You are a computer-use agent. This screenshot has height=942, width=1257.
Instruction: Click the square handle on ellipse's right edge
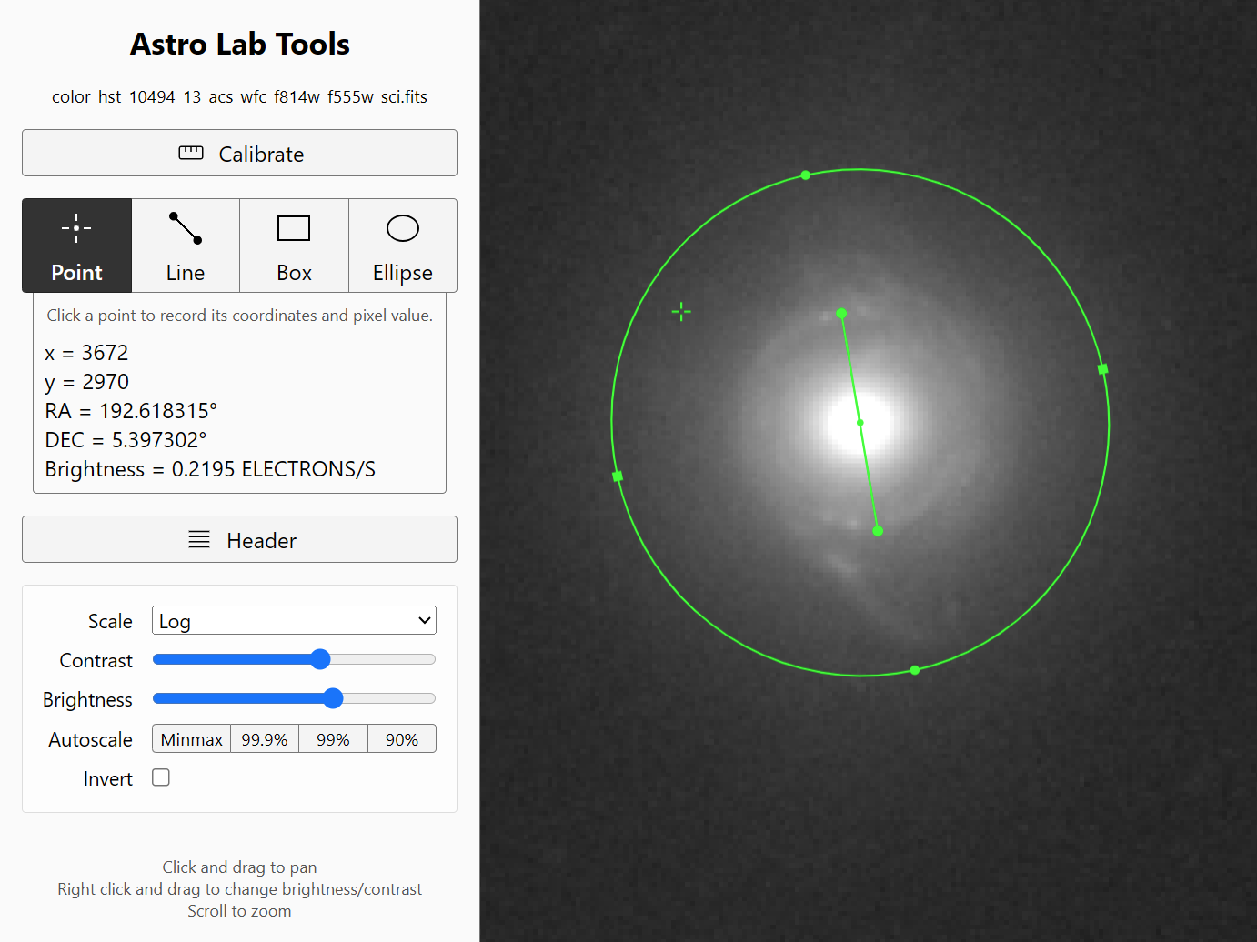pyautogui.click(x=1102, y=369)
